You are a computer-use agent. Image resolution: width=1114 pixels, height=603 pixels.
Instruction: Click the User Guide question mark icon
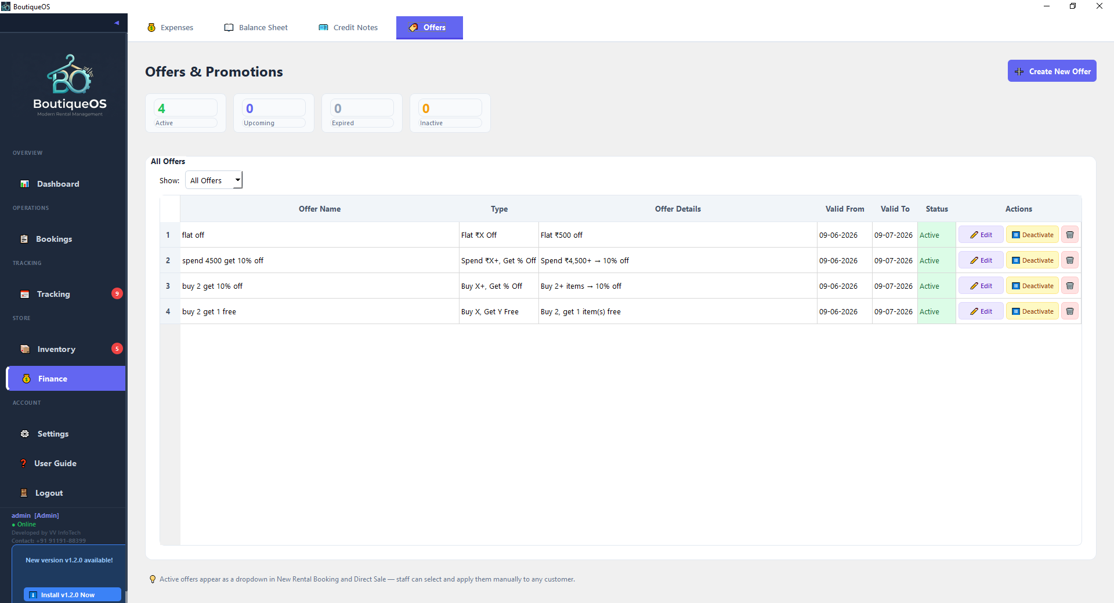pos(23,463)
